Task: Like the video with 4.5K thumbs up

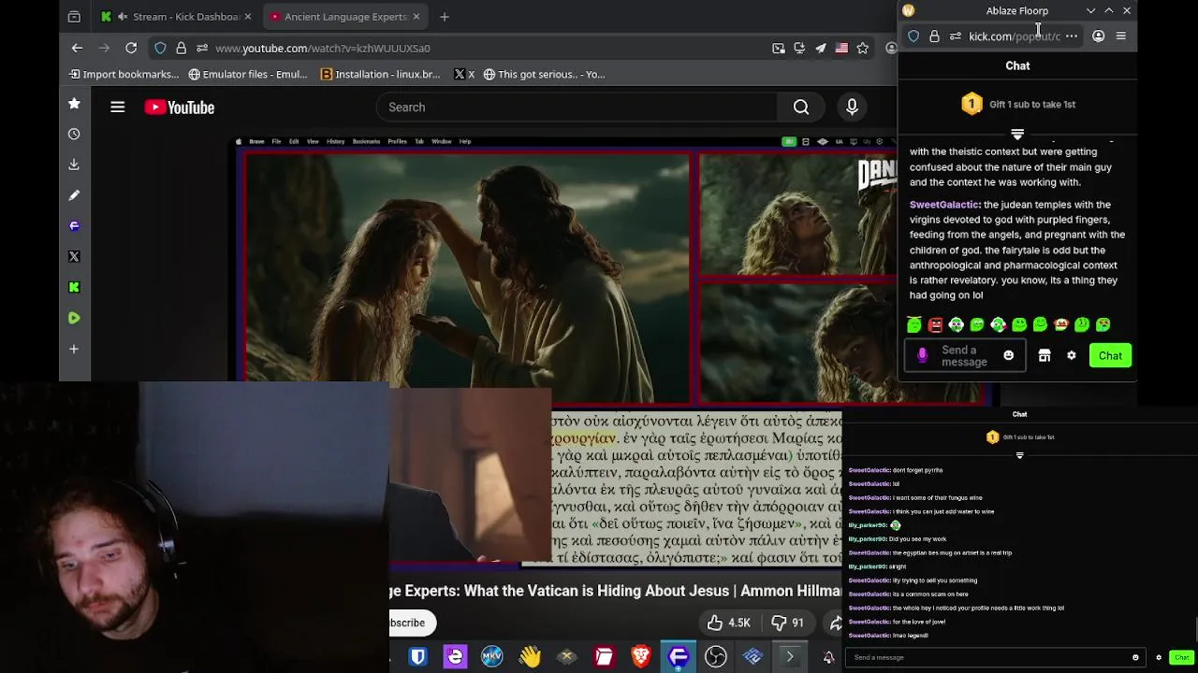Action: (729, 623)
